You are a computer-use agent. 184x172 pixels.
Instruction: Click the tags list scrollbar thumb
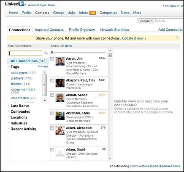coord(45,85)
